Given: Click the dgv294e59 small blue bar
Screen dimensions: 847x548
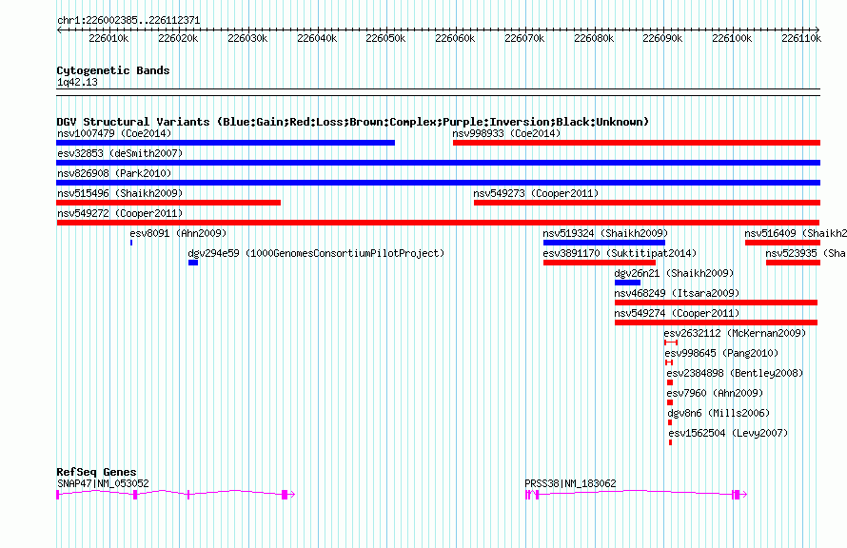Looking at the screenshot, I should click(193, 263).
